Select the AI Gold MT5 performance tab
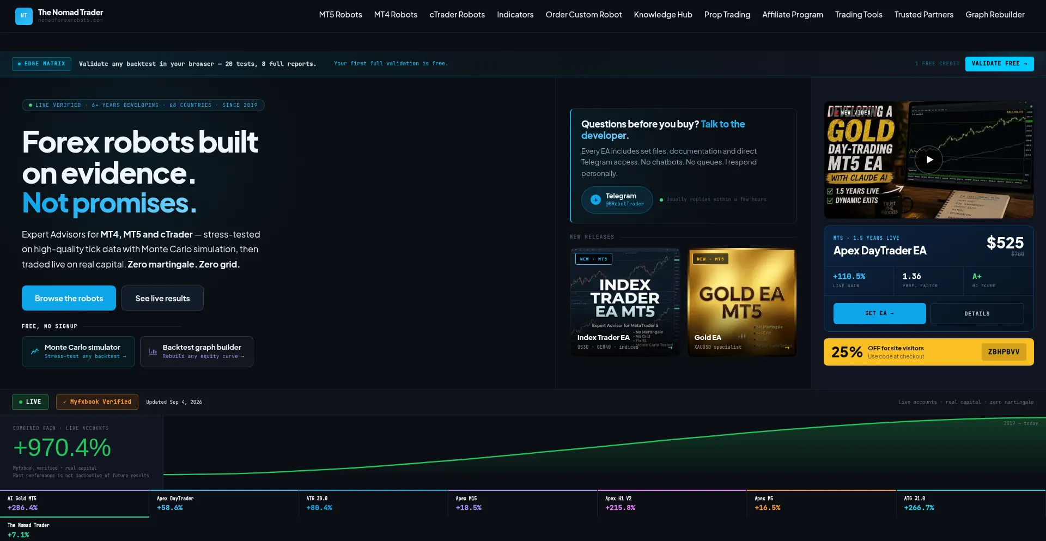This screenshot has height=541, width=1046. pyautogui.click(x=75, y=503)
